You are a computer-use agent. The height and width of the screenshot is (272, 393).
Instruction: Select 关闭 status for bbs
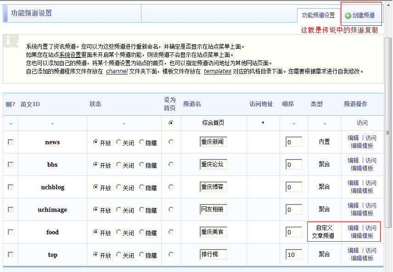118,164
